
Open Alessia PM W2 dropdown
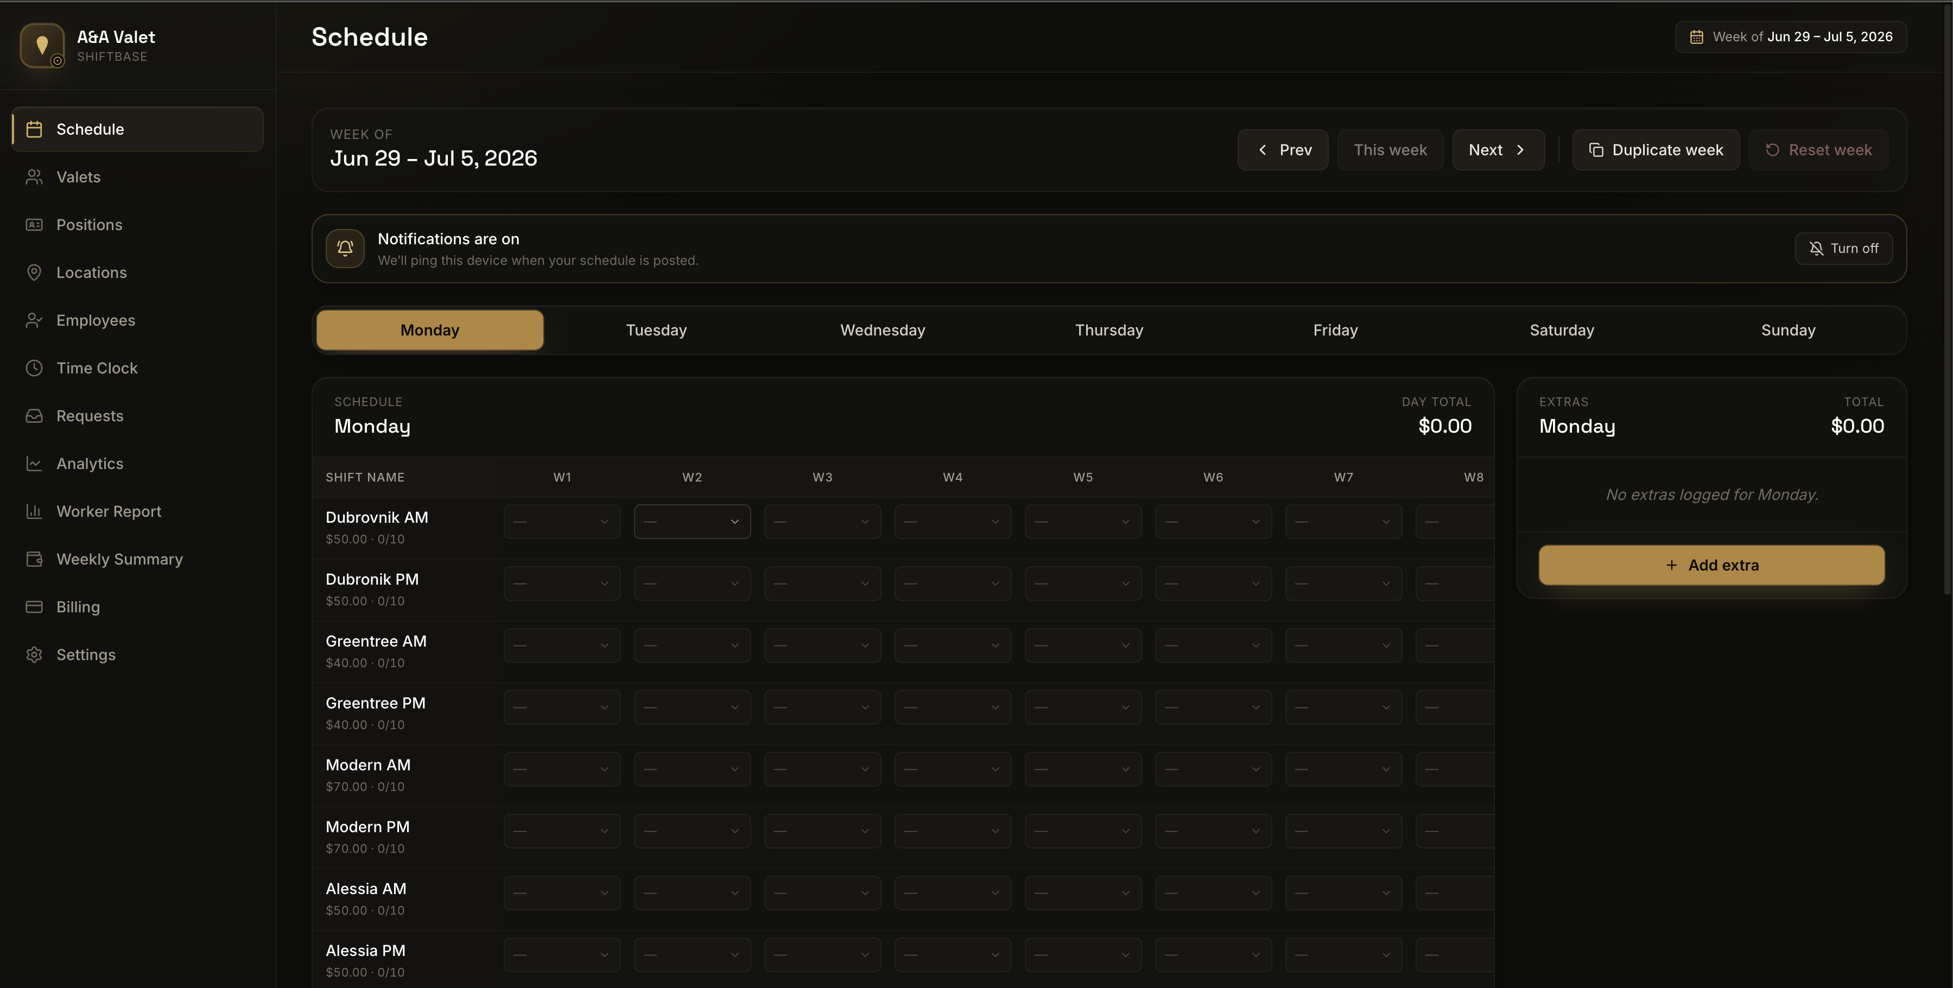coord(692,955)
